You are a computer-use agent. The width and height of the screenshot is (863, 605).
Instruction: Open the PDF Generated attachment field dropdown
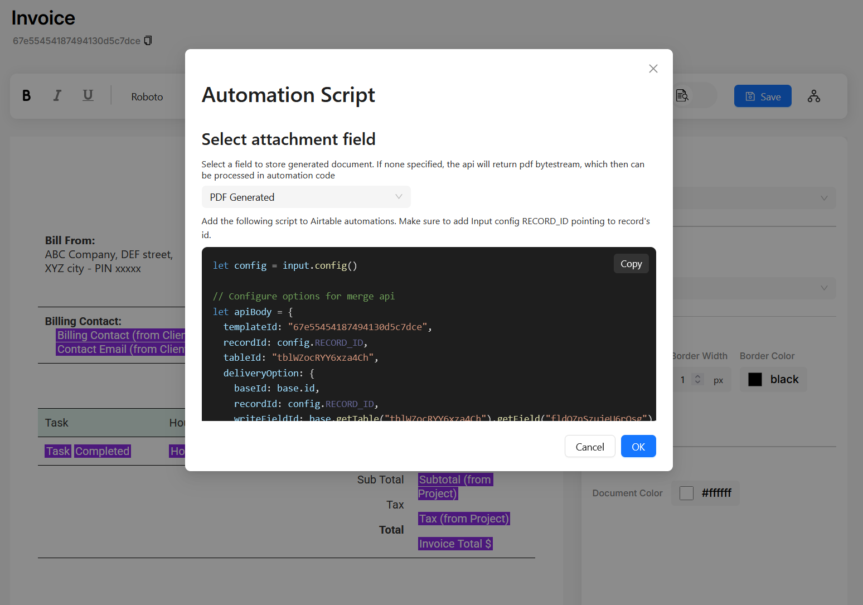click(306, 197)
